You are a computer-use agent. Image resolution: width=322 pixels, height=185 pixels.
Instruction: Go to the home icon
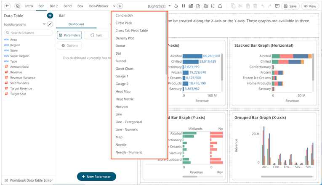coord(18,6)
